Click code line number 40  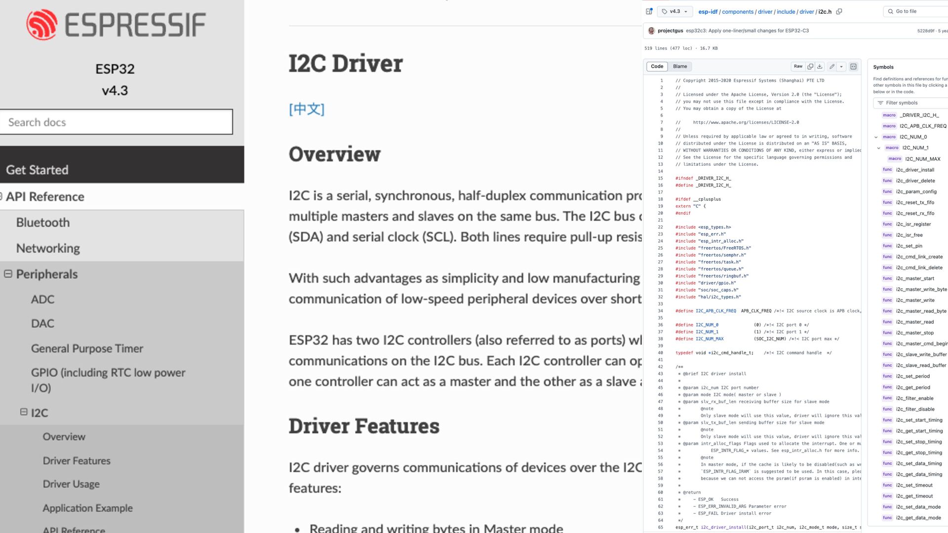tap(660, 353)
